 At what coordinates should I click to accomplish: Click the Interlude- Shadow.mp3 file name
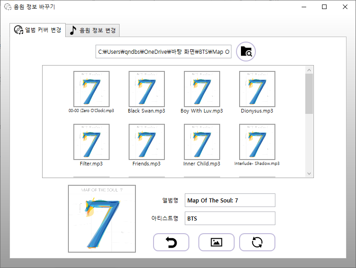tap(257, 163)
